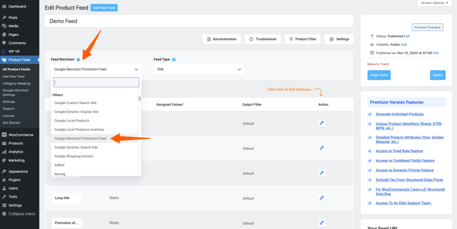Click the merchant search input field
The width and height of the screenshot is (457, 229).
click(x=96, y=82)
